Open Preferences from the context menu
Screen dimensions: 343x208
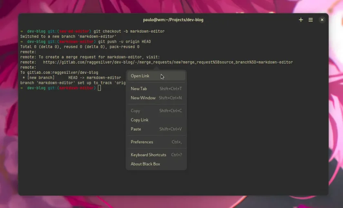[x=156, y=142]
